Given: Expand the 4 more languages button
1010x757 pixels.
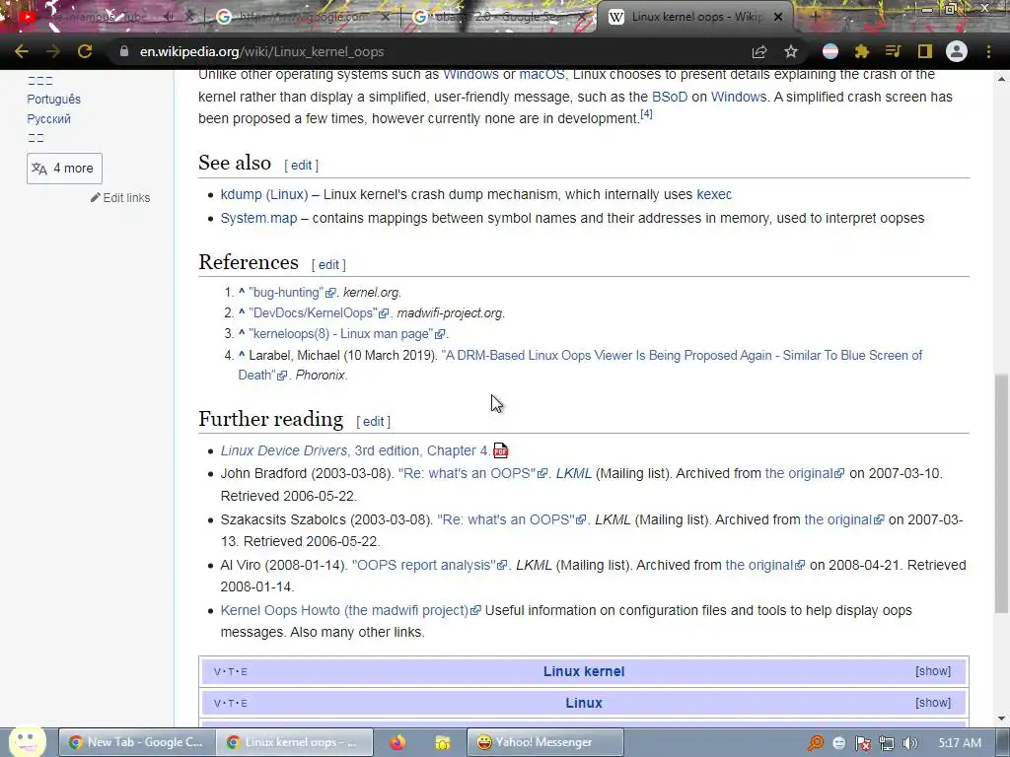Looking at the screenshot, I should (64, 169).
